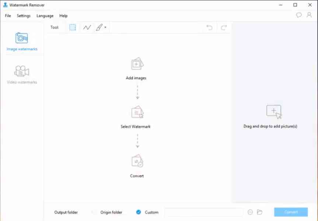318x221 pixels.
Task: Click the 'Output folder' label
Action: tap(66, 212)
